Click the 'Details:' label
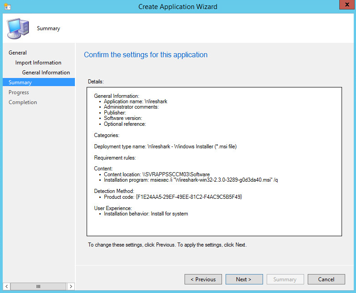Image resolution: width=356 pixels, height=293 pixels. (96, 82)
